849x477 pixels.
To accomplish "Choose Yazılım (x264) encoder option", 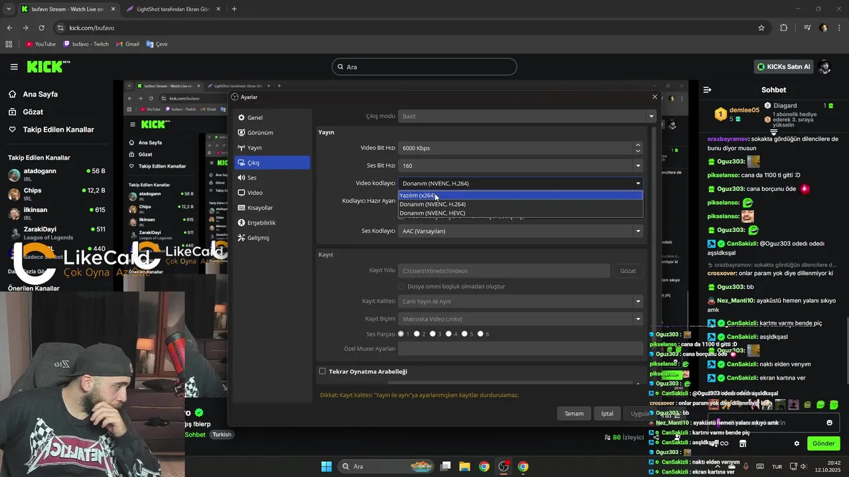I will [521, 195].
